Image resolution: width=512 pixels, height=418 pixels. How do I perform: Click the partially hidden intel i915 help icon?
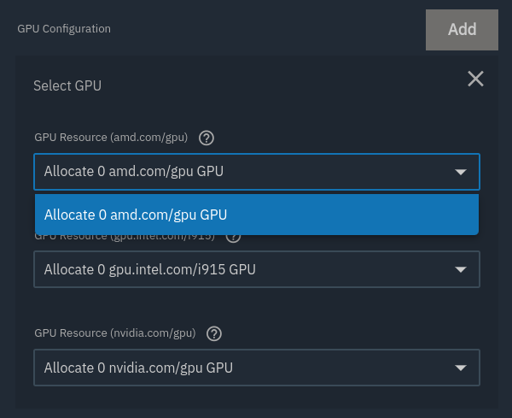pos(234,238)
